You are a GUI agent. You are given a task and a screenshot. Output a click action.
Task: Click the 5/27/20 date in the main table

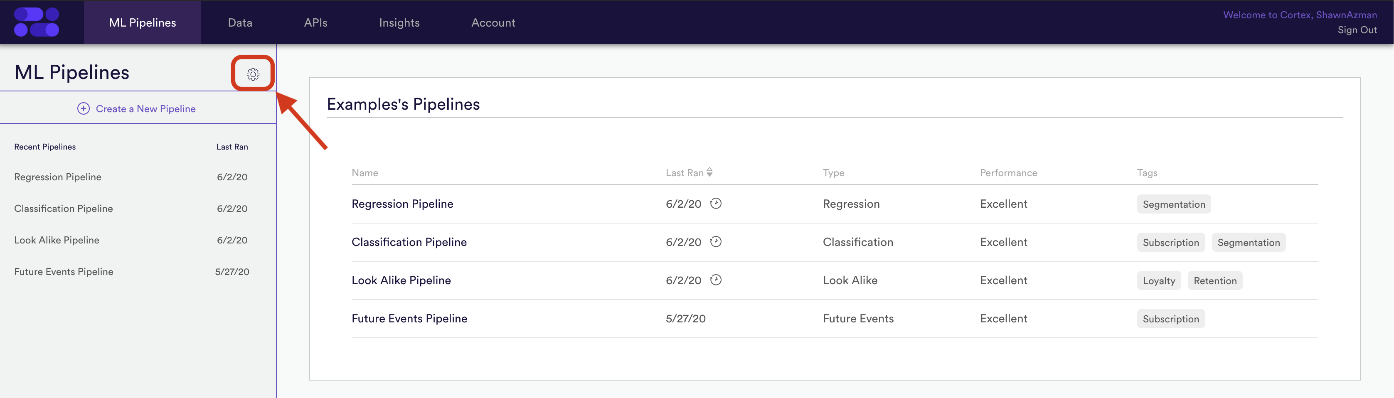(x=685, y=319)
